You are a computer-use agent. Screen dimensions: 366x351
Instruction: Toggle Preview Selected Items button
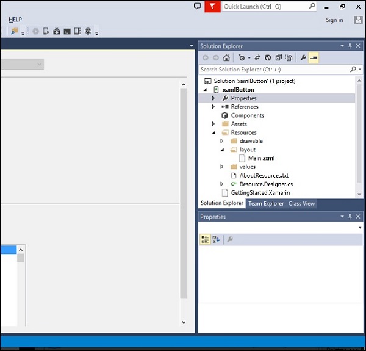[x=314, y=58]
